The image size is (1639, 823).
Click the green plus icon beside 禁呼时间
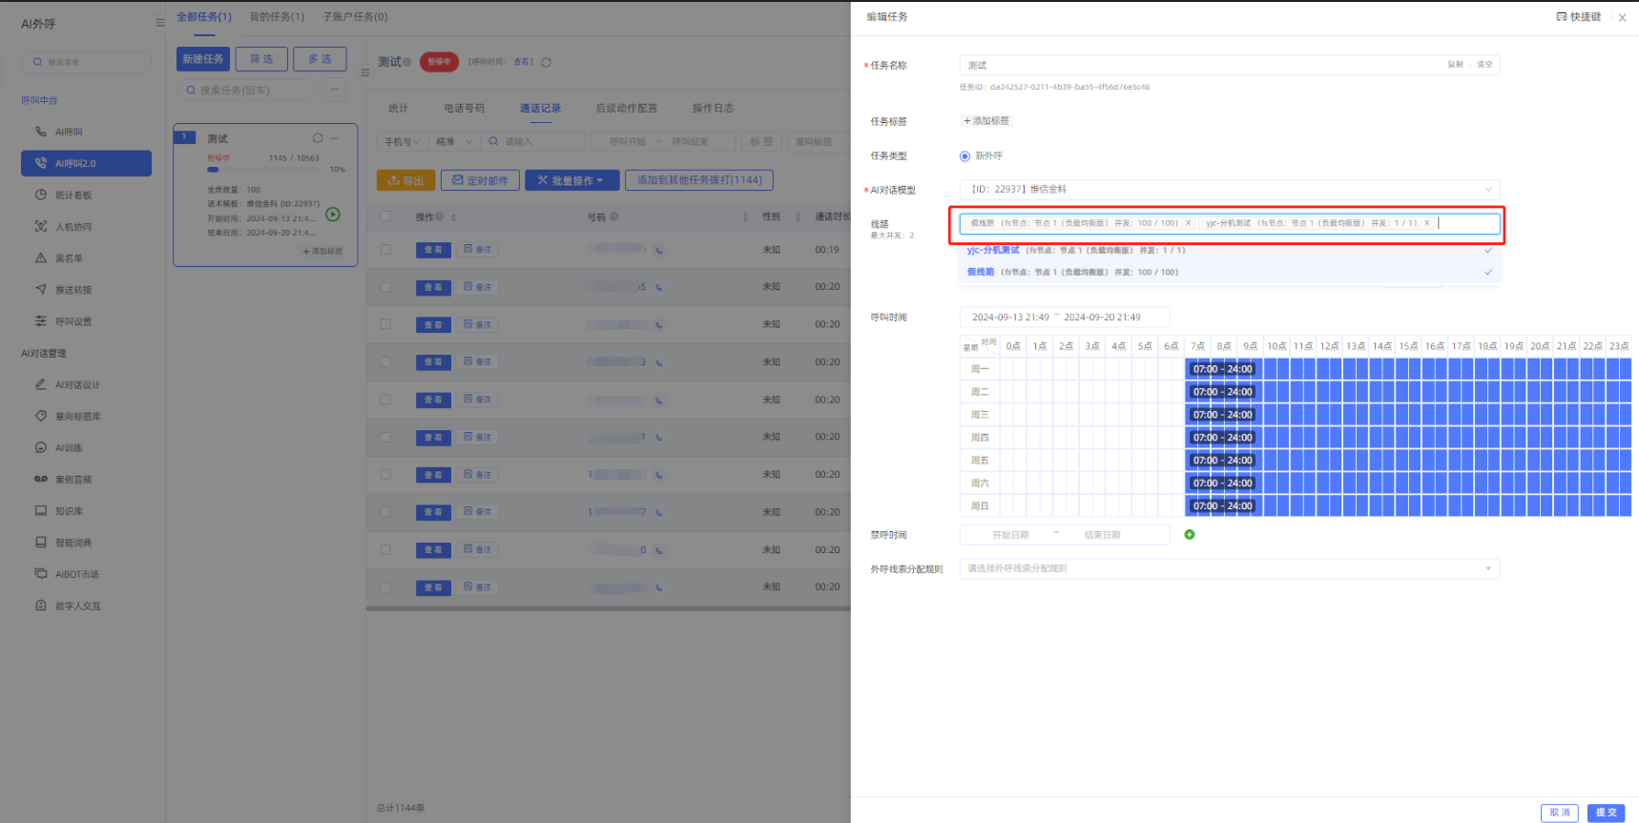click(x=1189, y=535)
